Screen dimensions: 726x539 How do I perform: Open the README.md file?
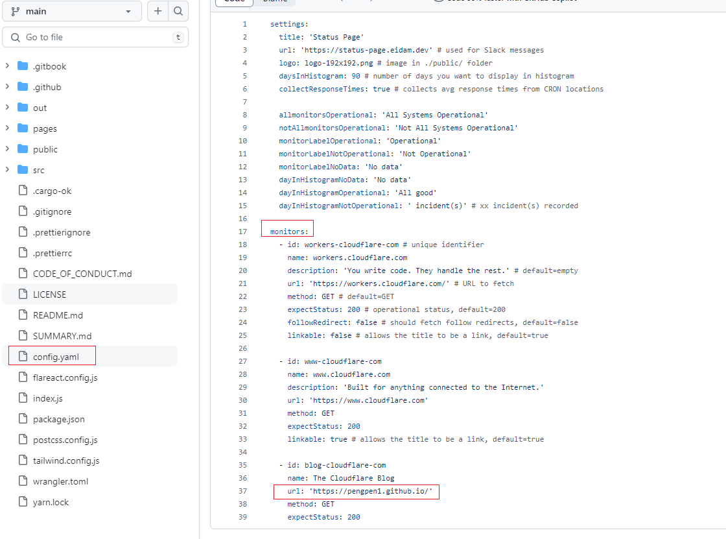tap(58, 316)
